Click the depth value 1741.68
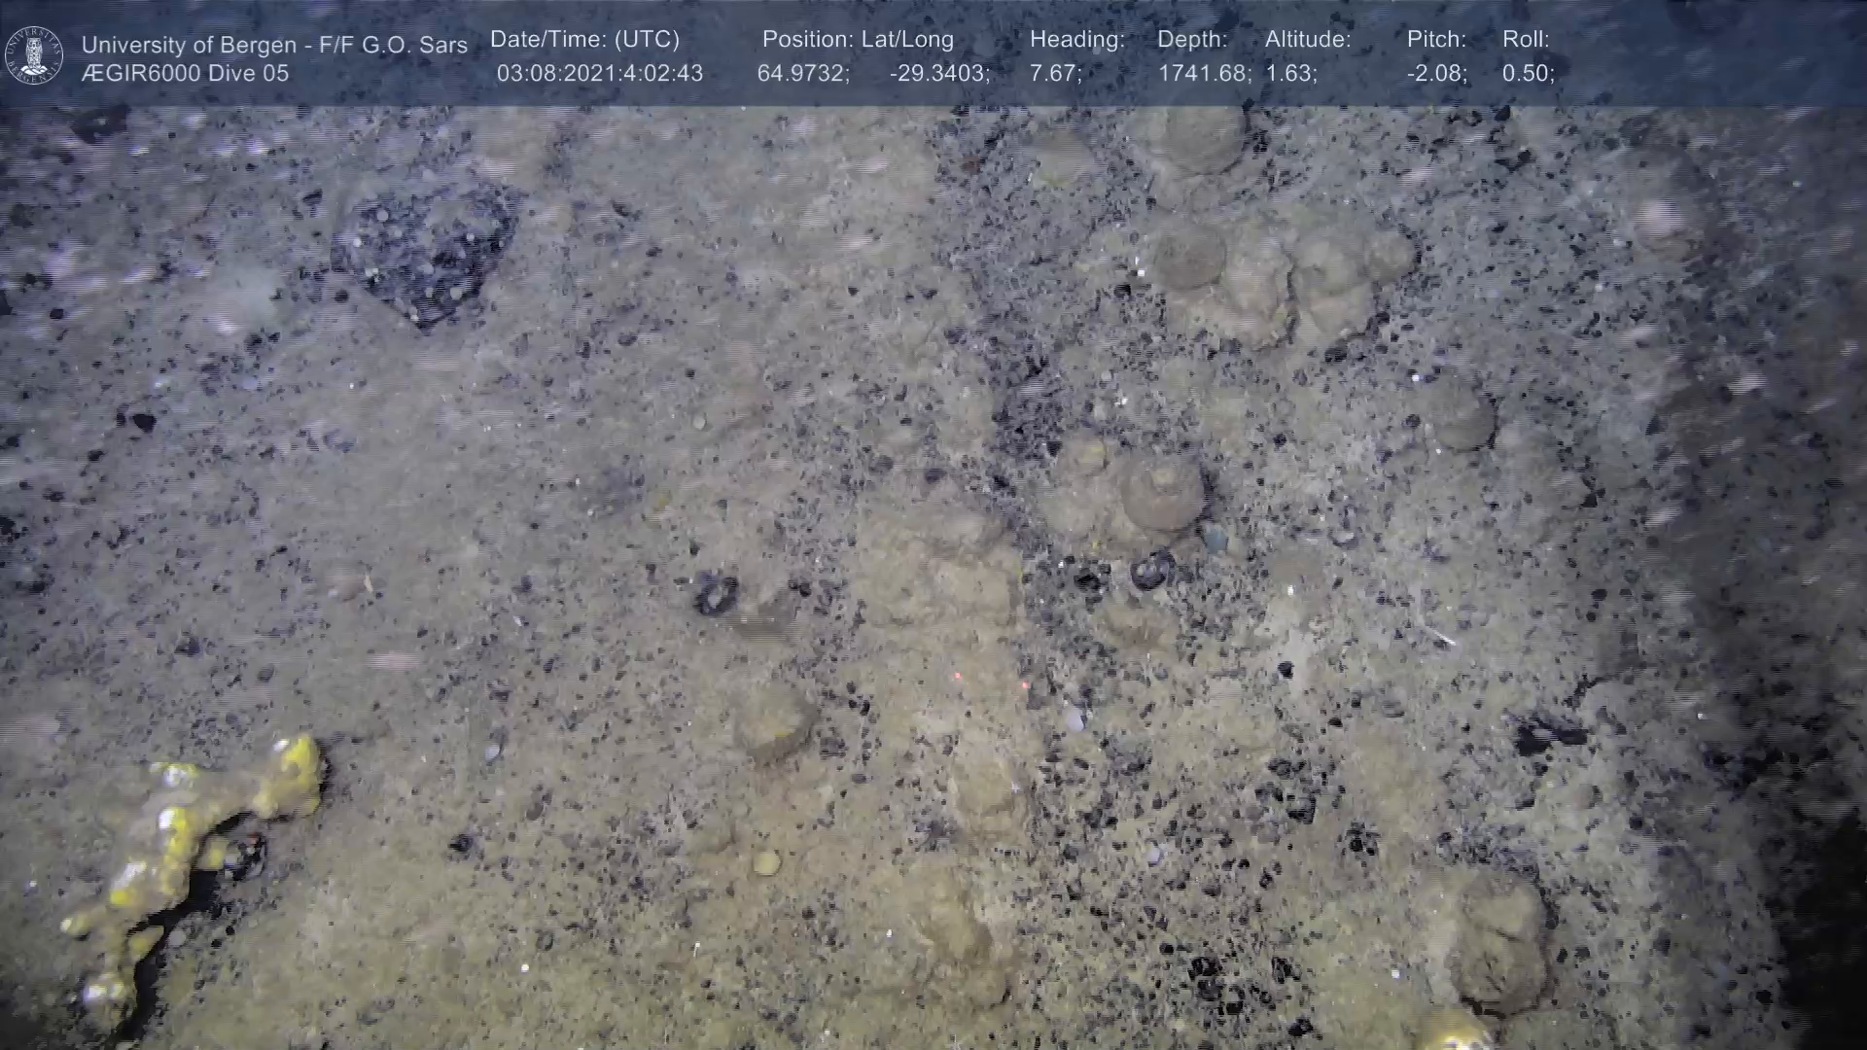Screen dimensions: 1867x1050 pos(1204,73)
